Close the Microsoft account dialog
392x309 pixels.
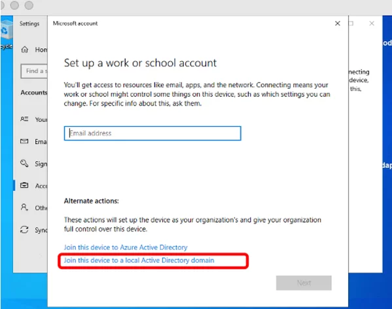tap(338, 24)
